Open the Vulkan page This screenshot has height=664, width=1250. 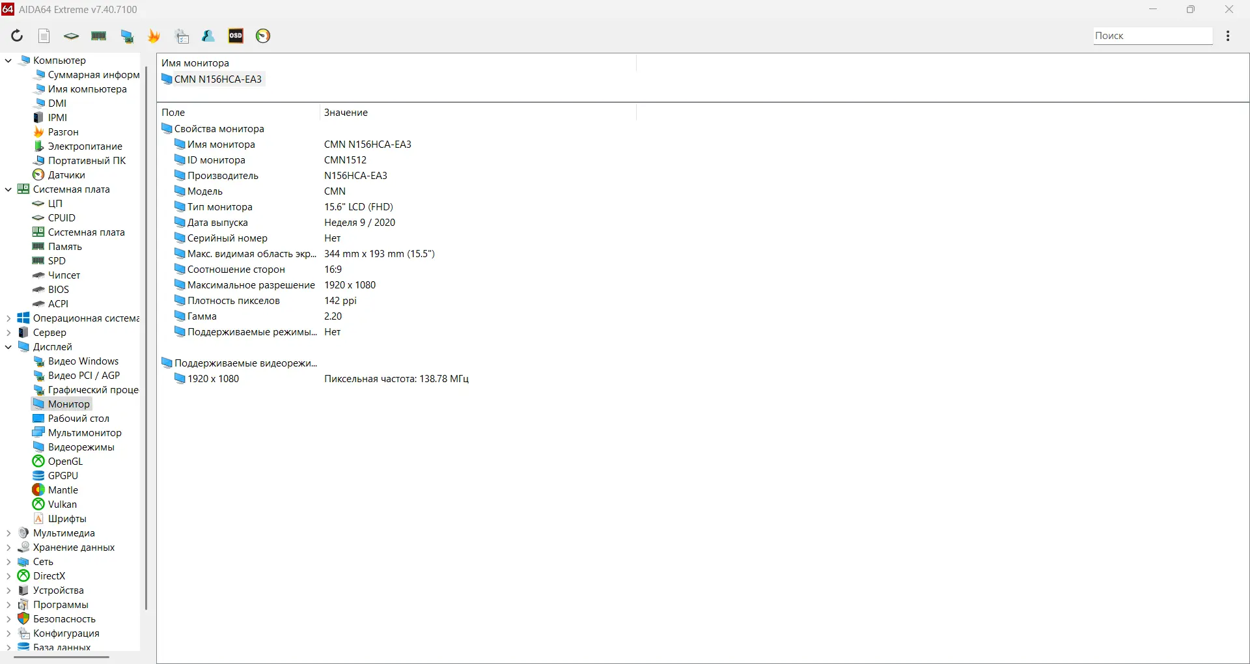click(55, 505)
